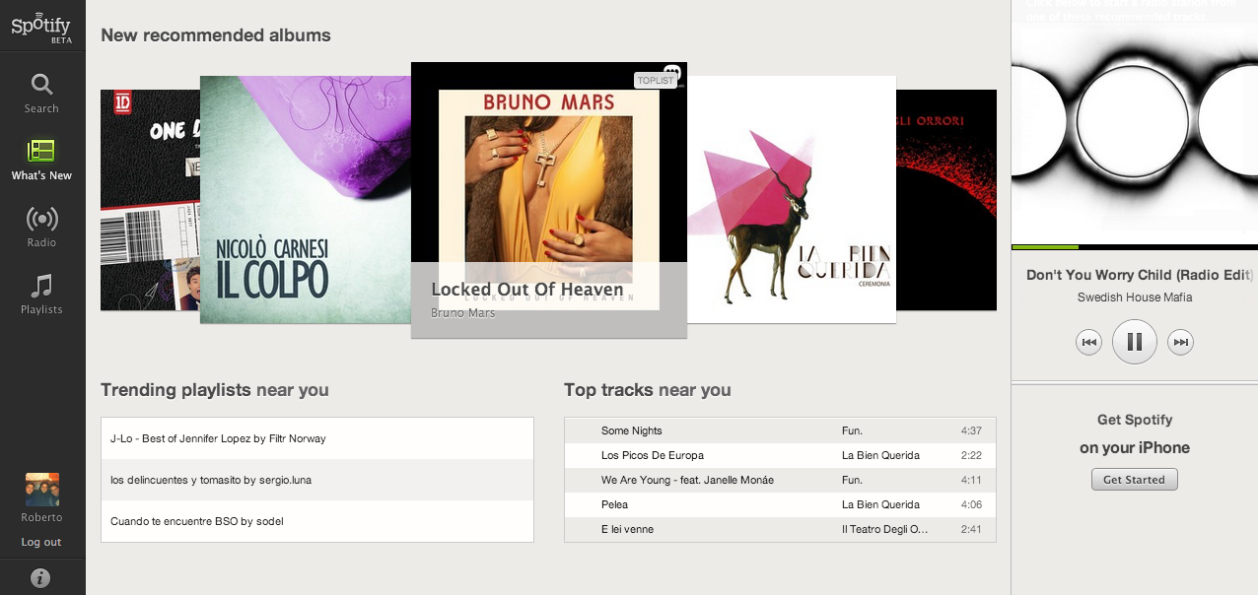
Task: Click the TOPLIST badge on Bruno Mars album
Action: pyautogui.click(x=656, y=81)
